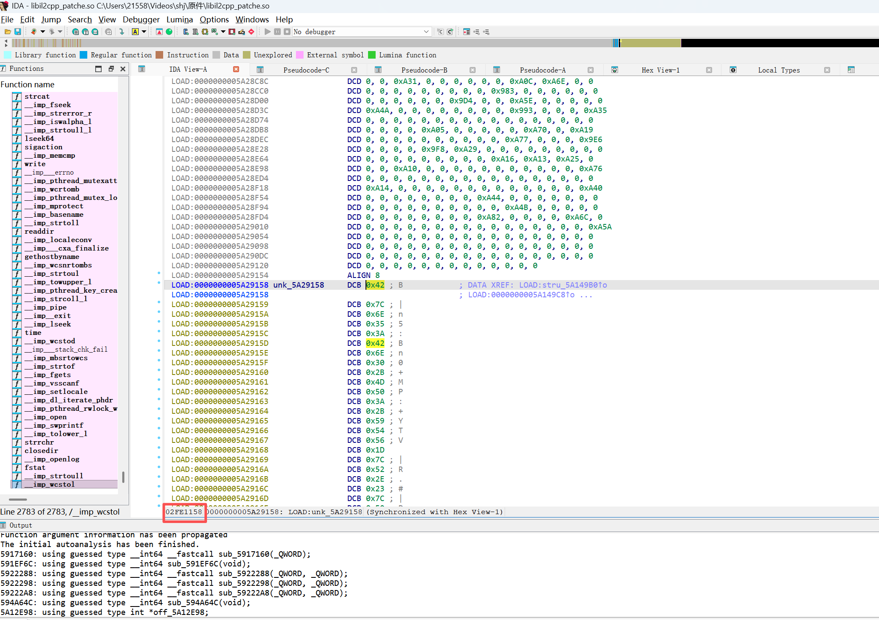
Task: Click the save database floppy icon
Action: (x=18, y=32)
